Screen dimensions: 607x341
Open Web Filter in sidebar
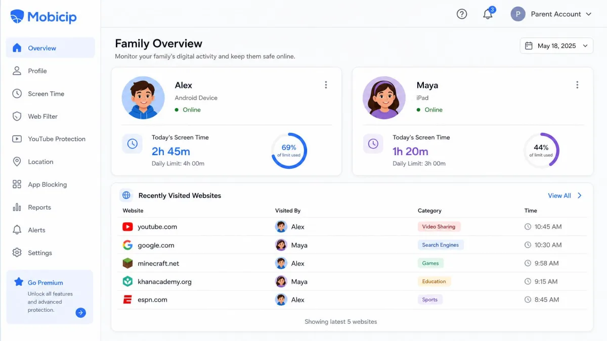pos(51,116)
